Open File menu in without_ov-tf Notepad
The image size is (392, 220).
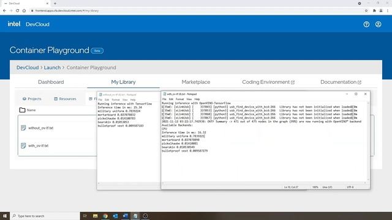(100, 100)
